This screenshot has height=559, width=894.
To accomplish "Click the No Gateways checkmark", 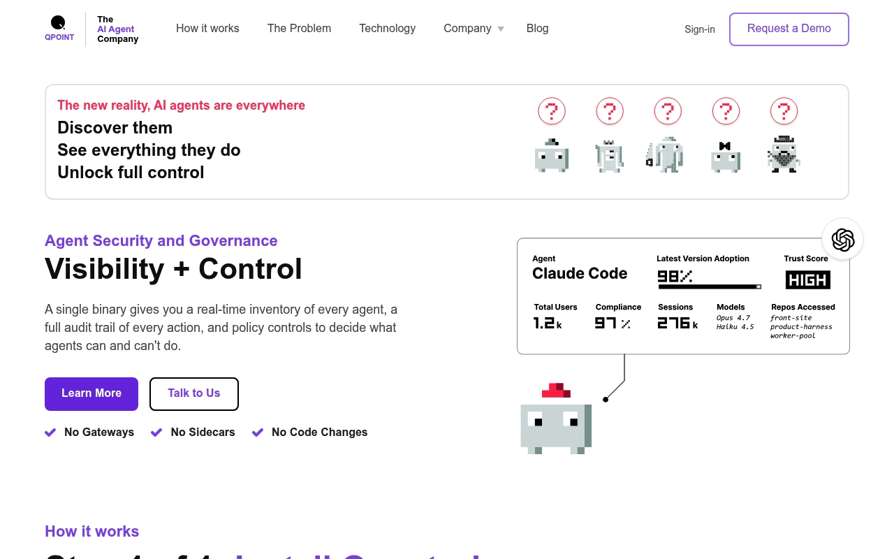I will pos(50,433).
